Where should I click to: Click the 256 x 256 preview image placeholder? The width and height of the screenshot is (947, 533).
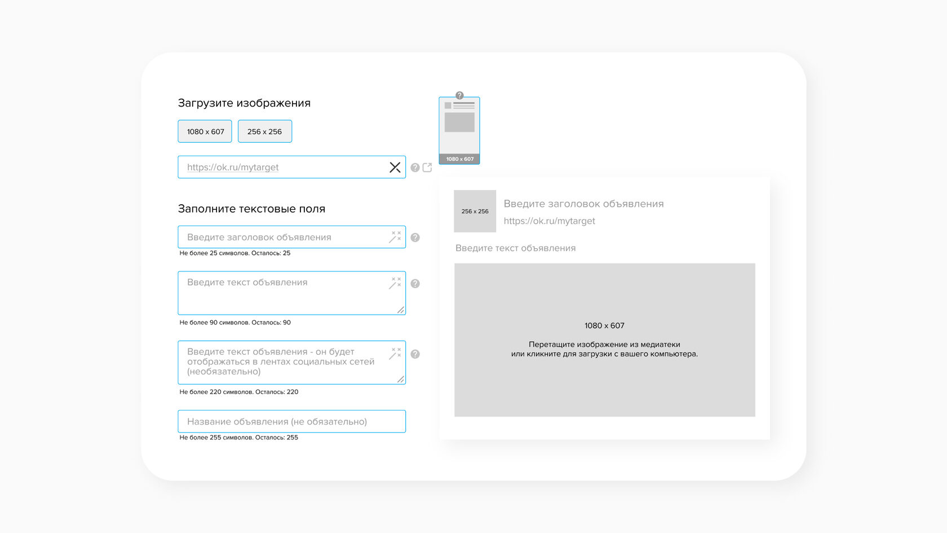tap(475, 211)
